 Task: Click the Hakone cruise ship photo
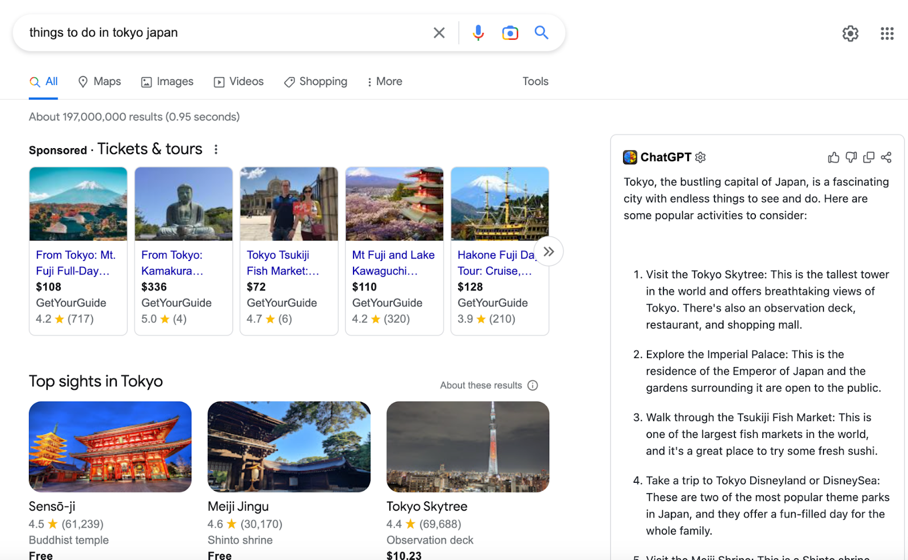pos(500,204)
